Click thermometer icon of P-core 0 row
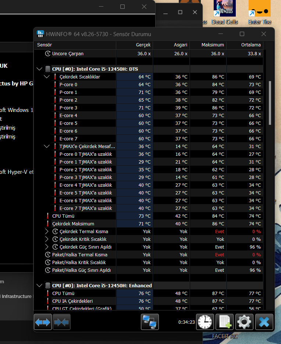The height and width of the screenshot is (344, 281). [55, 84]
